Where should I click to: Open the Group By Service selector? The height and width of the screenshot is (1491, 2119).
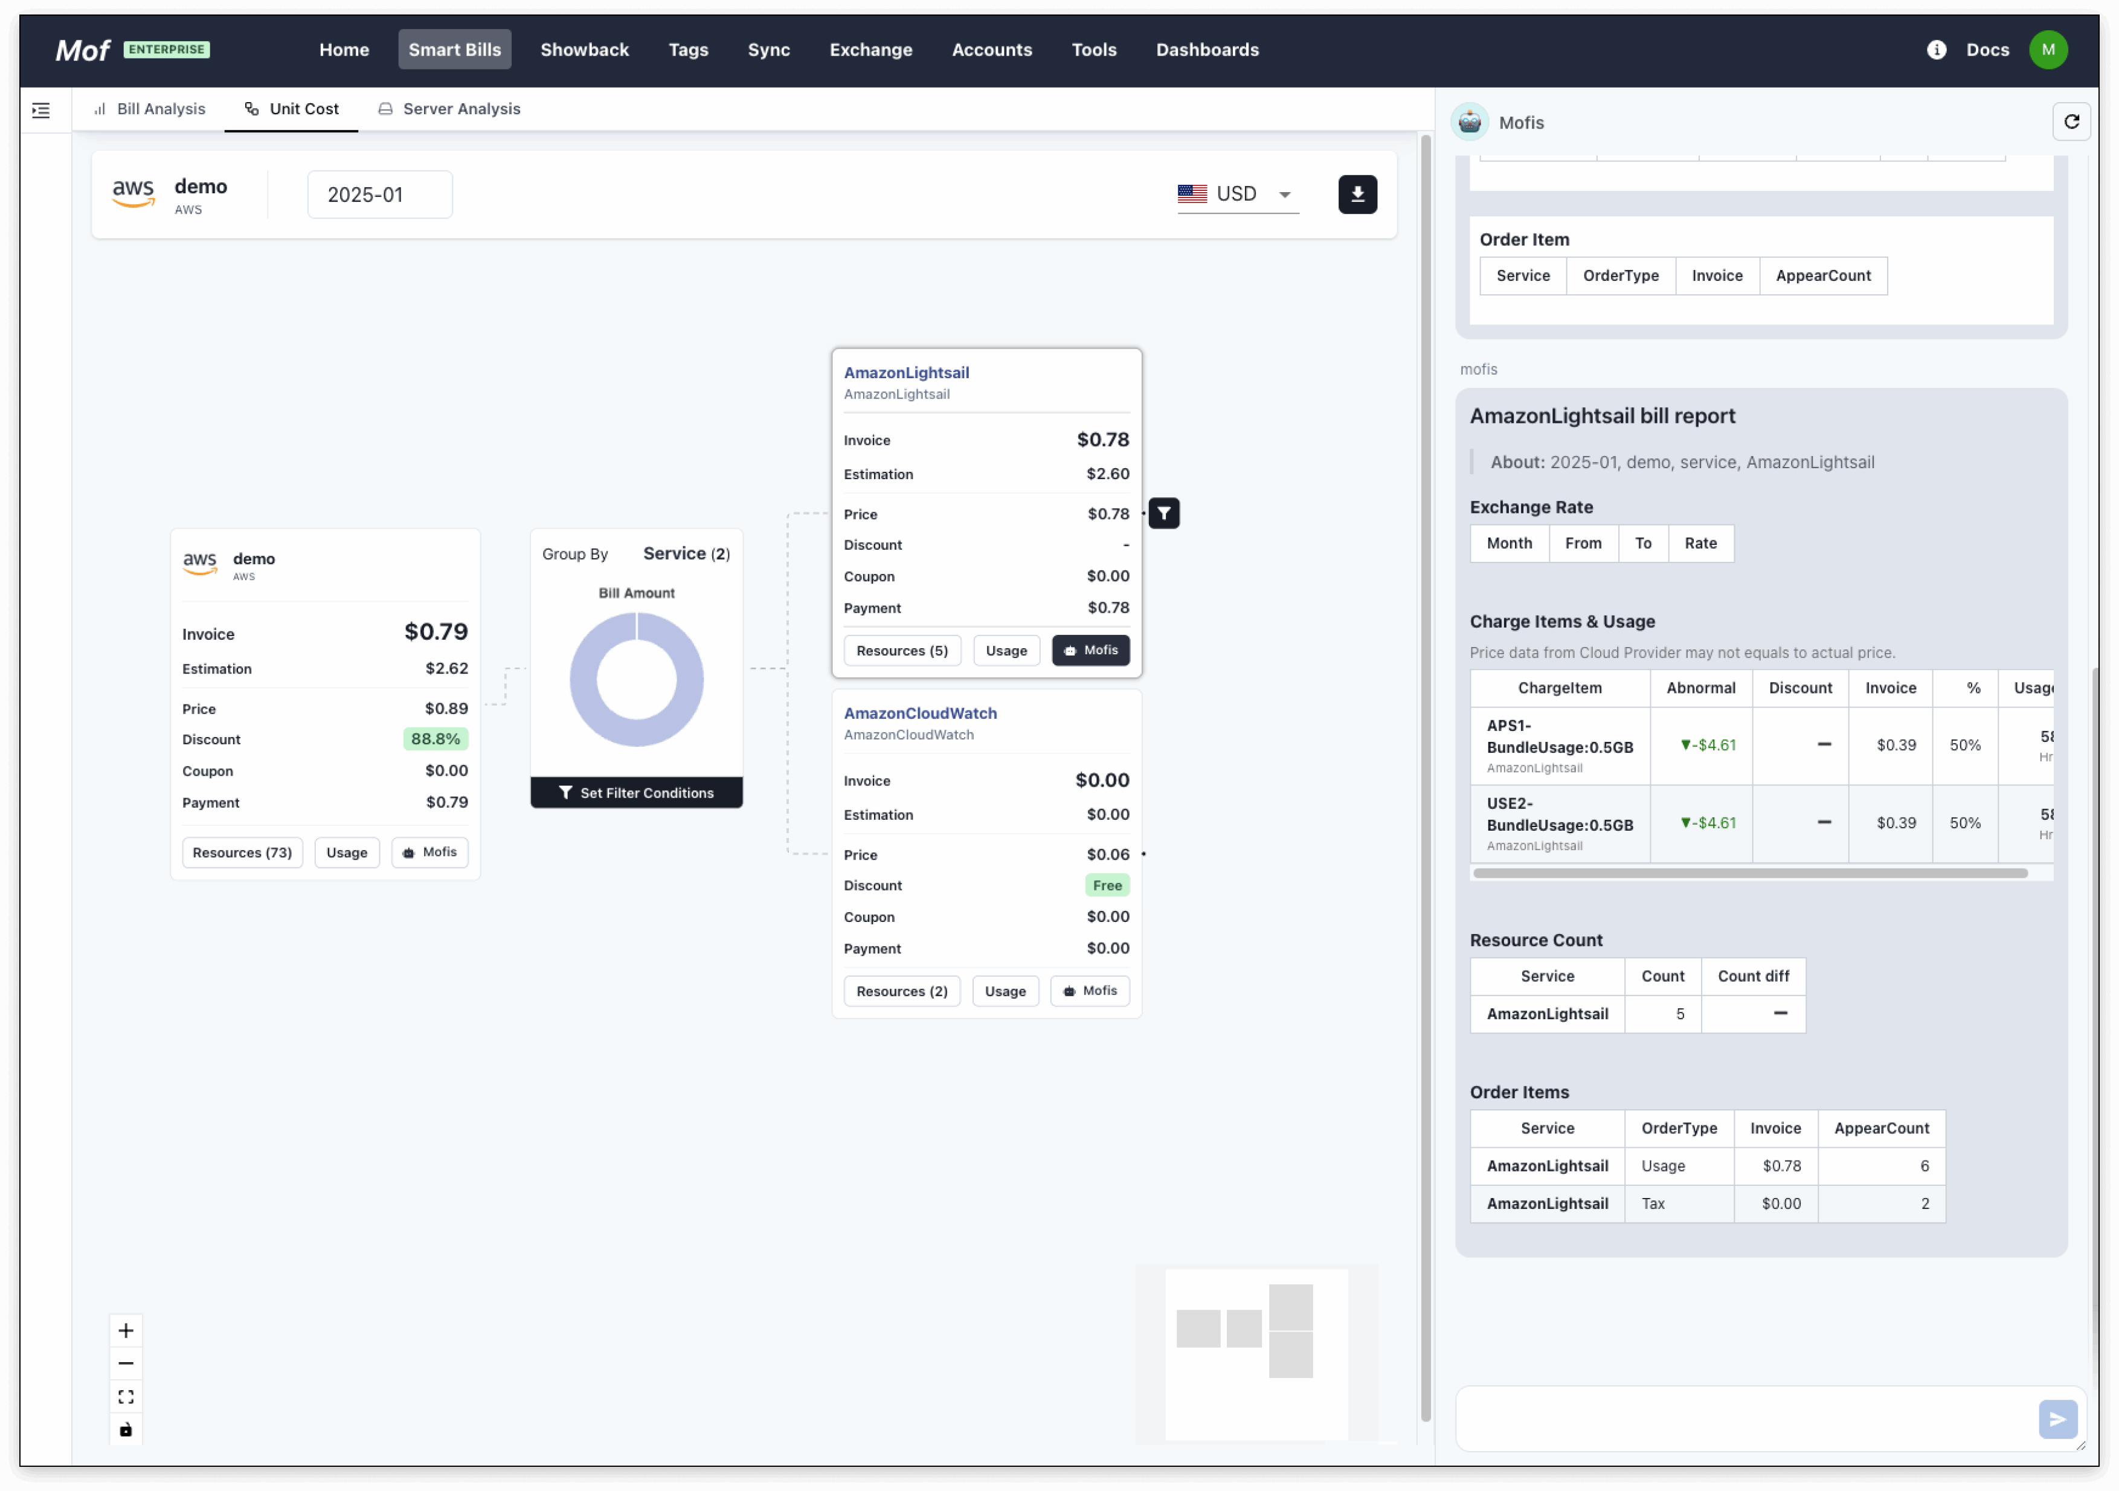tap(686, 554)
